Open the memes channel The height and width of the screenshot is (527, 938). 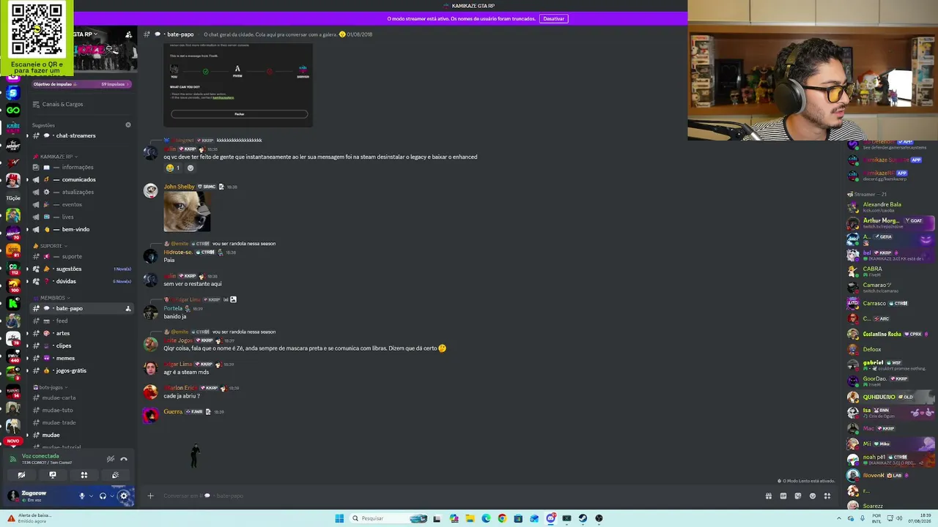click(81, 358)
